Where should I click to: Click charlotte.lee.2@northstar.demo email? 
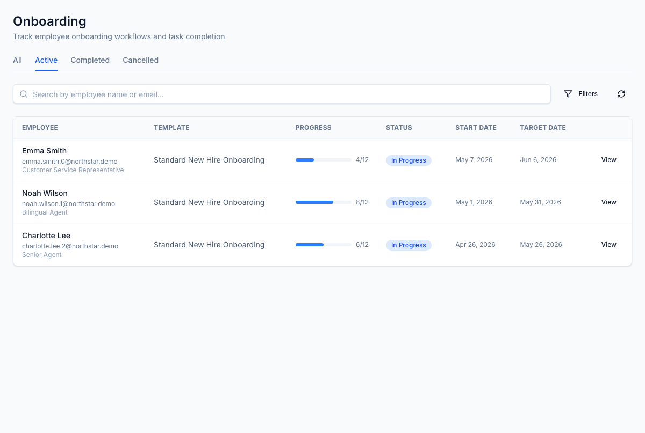click(x=70, y=246)
